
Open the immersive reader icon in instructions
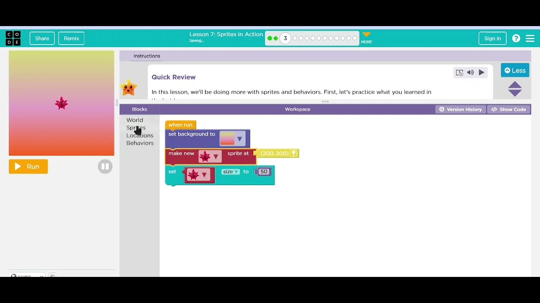[459, 72]
